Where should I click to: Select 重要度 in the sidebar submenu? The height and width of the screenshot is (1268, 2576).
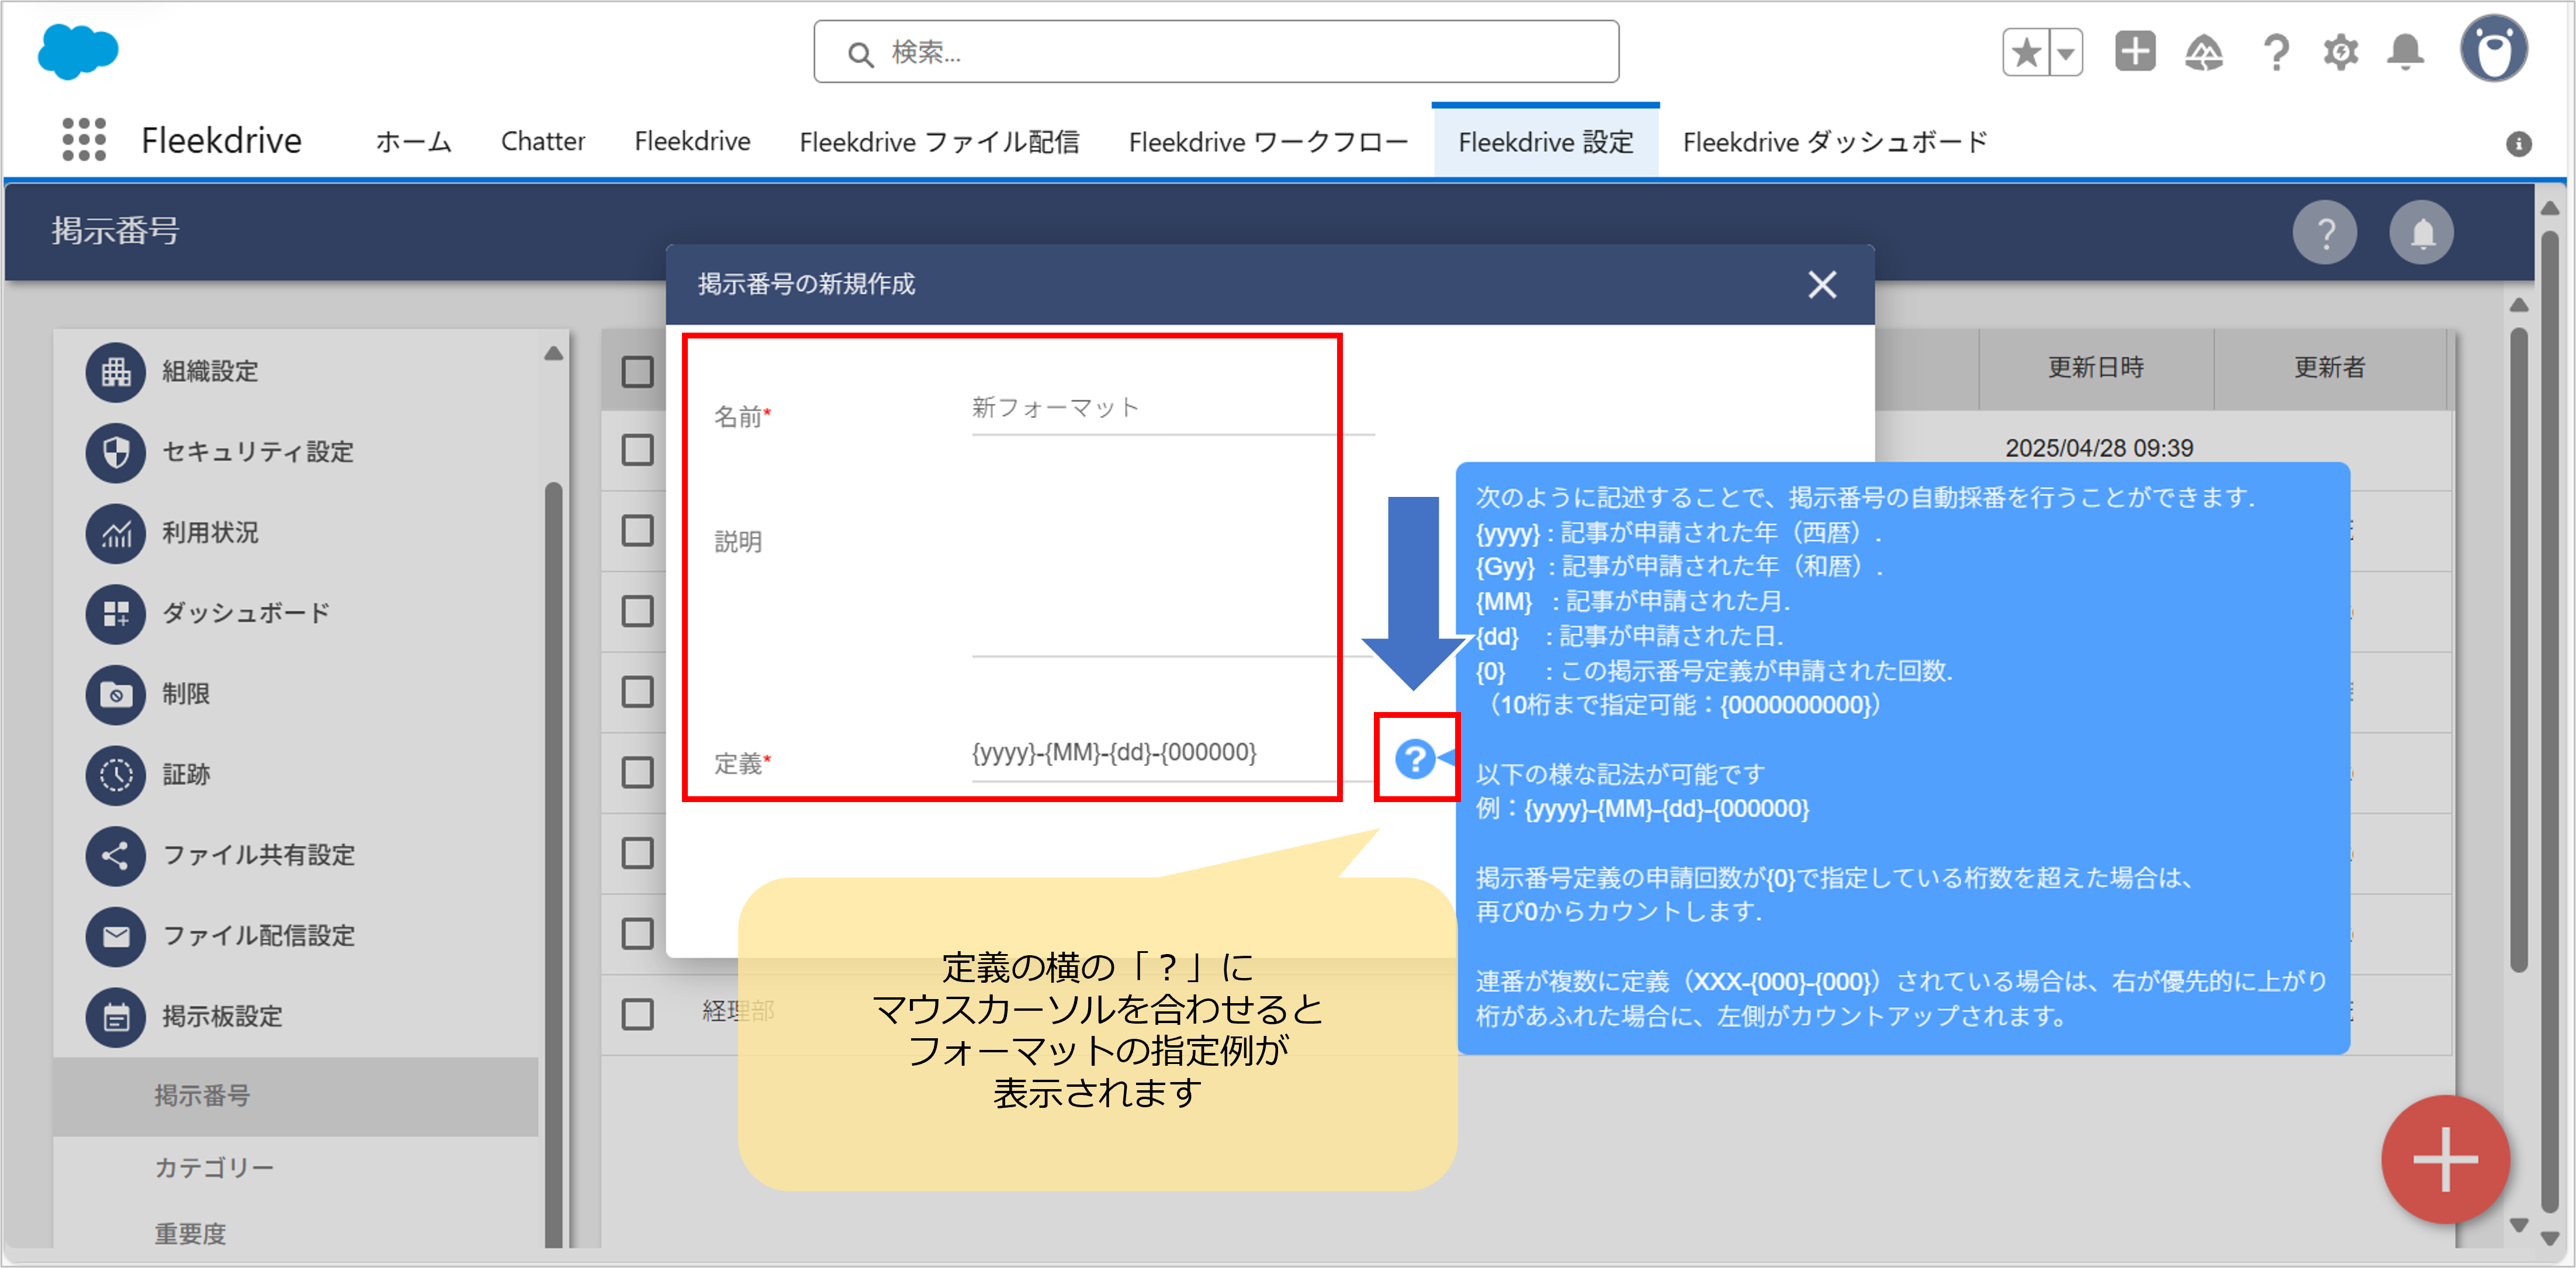click(x=190, y=1233)
